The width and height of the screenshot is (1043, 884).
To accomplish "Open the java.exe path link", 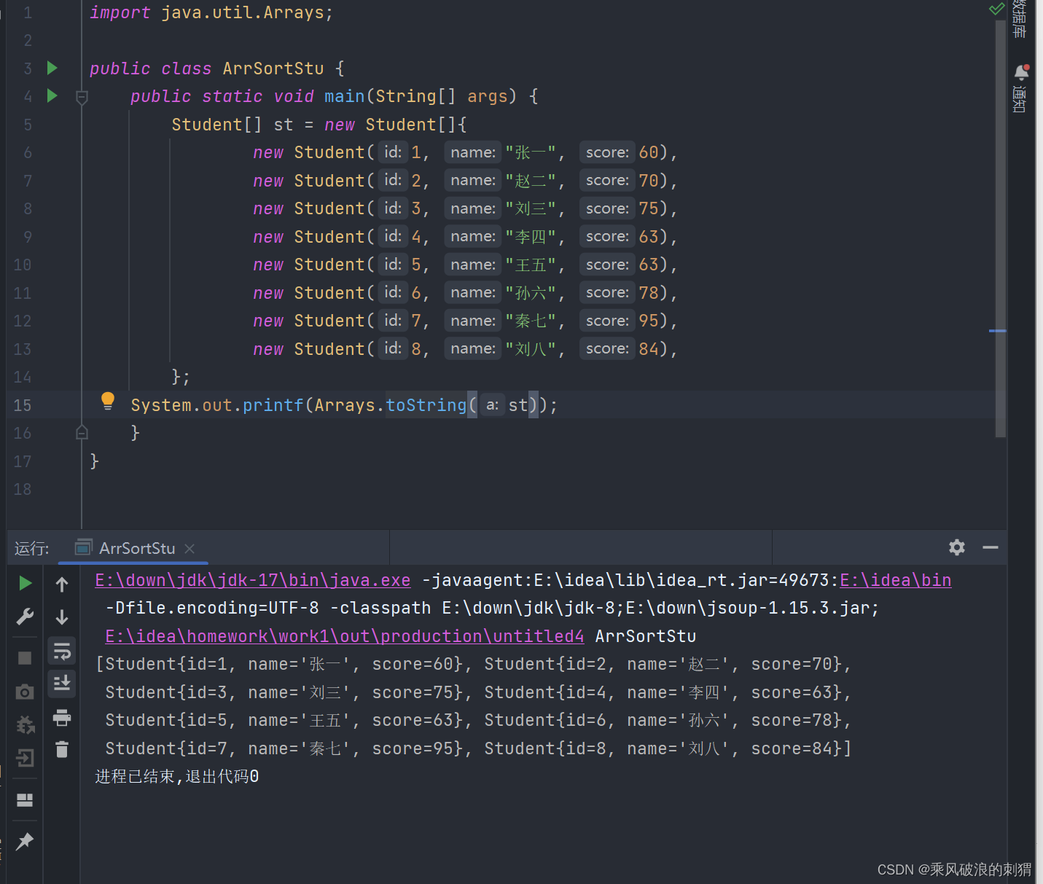I will point(251,579).
